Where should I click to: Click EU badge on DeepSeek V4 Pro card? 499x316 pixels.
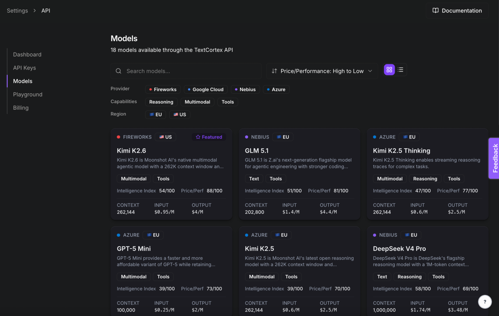point(411,235)
